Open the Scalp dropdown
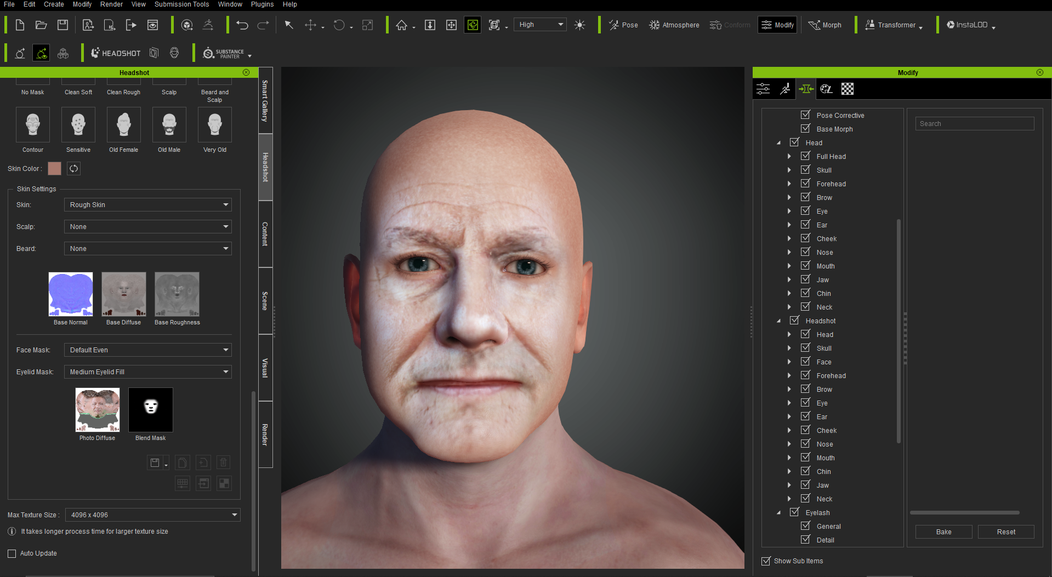1052x577 pixels. (148, 227)
